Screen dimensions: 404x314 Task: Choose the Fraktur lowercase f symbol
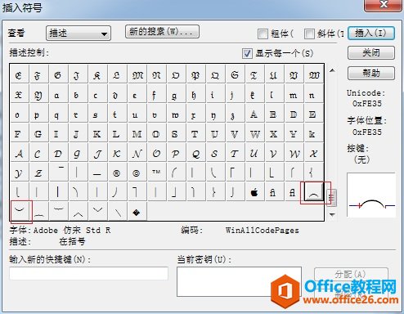click(x=157, y=95)
